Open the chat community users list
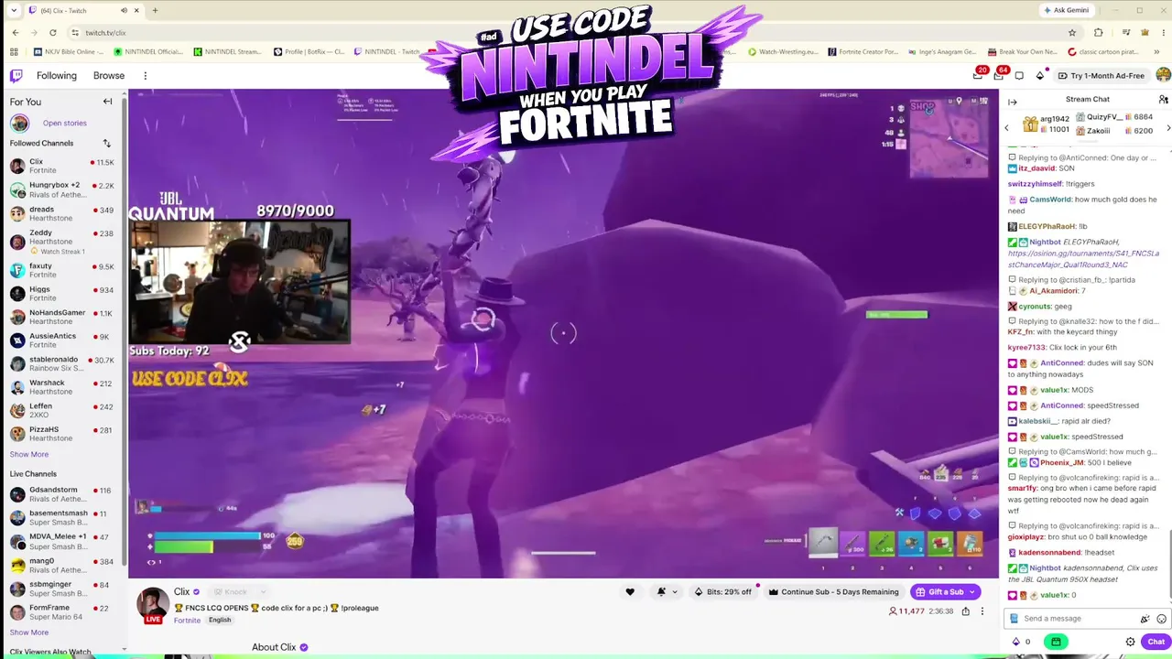The height and width of the screenshot is (659, 1172). tap(1163, 99)
